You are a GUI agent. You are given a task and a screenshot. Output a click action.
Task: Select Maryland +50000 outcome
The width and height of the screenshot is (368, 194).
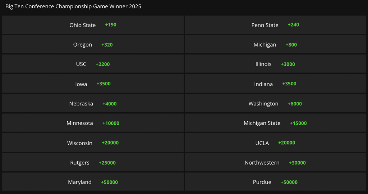pos(93,182)
